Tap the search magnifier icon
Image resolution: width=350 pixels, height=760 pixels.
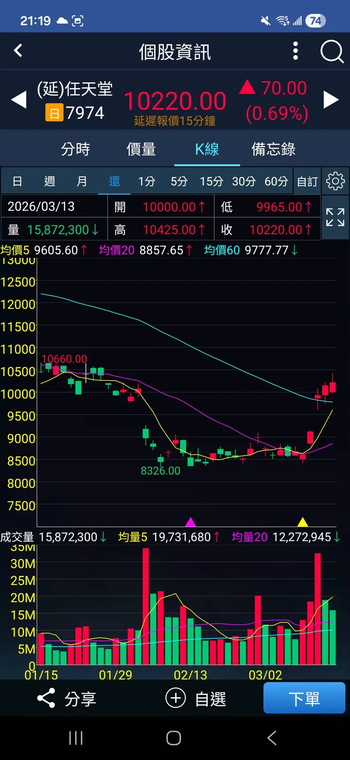332,51
